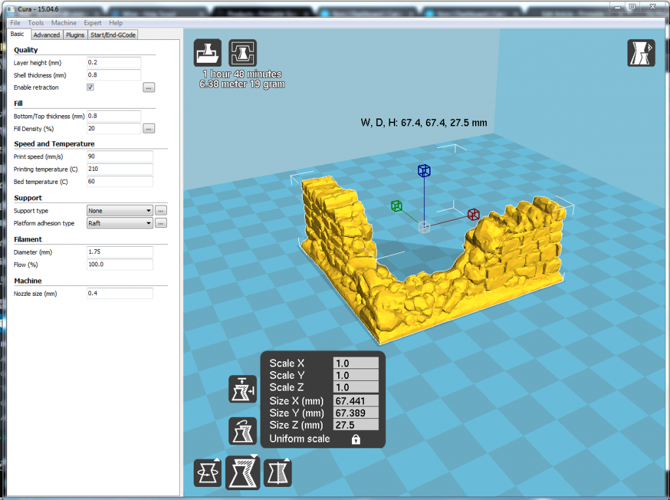Click the Shell thickness input field
Viewport: 670px width, 500px height.
(x=114, y=75)
